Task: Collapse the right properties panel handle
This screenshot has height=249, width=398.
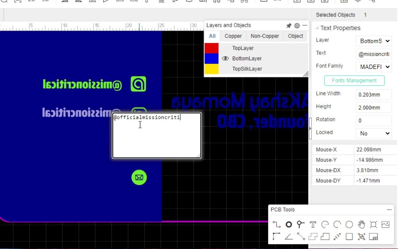Action: point(310,128)
